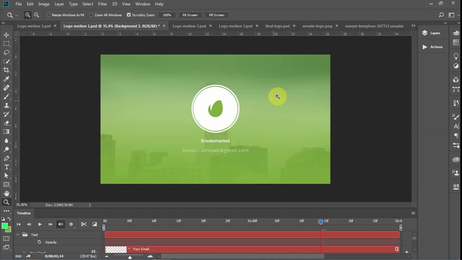Convert to frame animation button
The height and width of the screenshot is (260, 462).
[x=18, y=256]
